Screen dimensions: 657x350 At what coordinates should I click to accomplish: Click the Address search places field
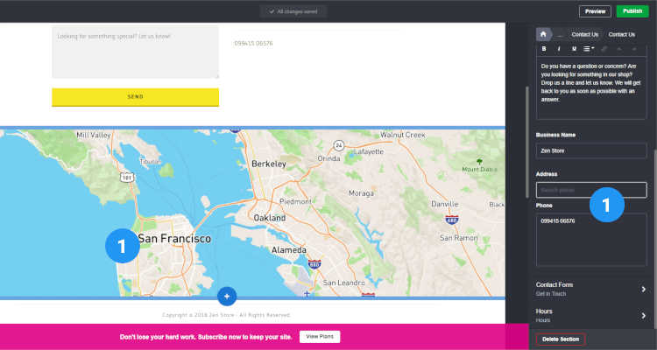591,190
